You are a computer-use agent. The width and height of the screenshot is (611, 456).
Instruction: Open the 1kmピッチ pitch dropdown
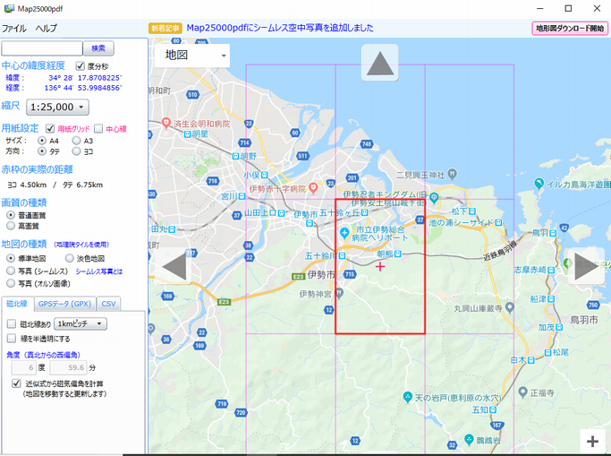(81, 323)
